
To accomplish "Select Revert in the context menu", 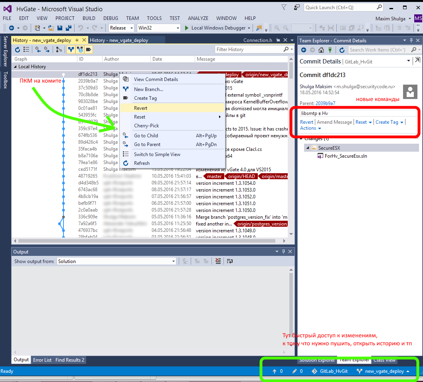I will (x=172, y=108).
